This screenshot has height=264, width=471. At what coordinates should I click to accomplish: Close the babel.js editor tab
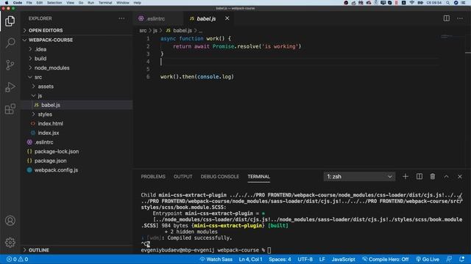click(227, 18)
